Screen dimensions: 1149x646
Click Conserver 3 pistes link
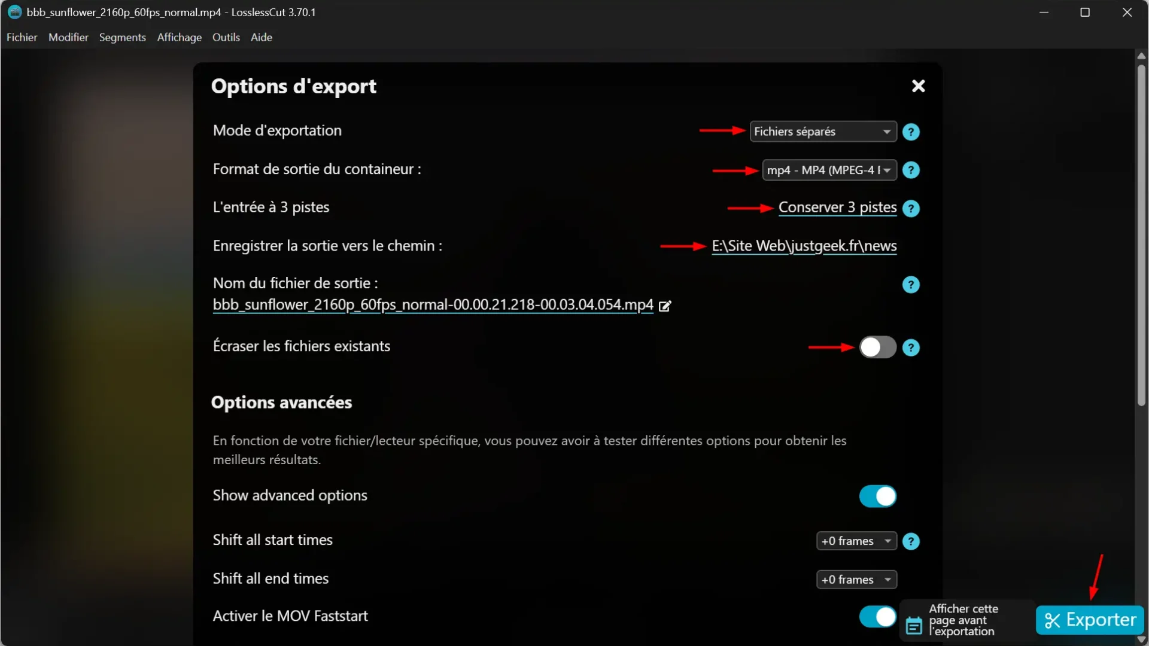pyautogui.click(x=837, y=208)
